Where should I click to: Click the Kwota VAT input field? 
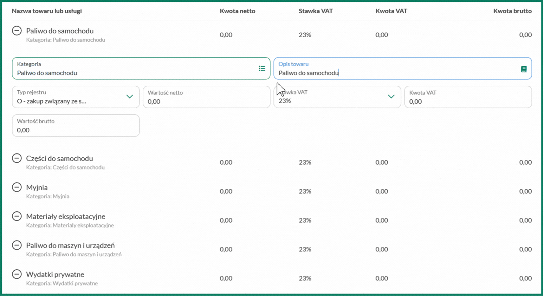coord(468,97)
